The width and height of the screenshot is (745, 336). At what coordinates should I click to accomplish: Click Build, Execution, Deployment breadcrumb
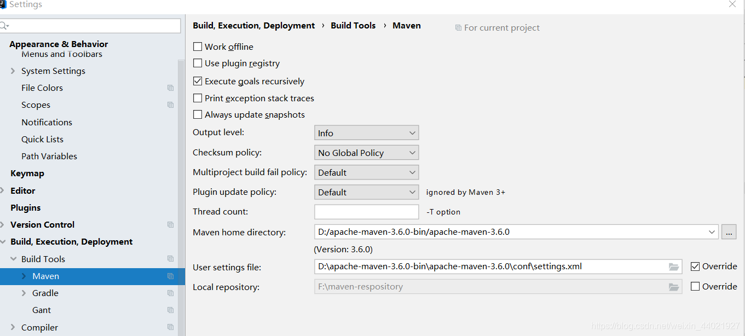point(254,25)
